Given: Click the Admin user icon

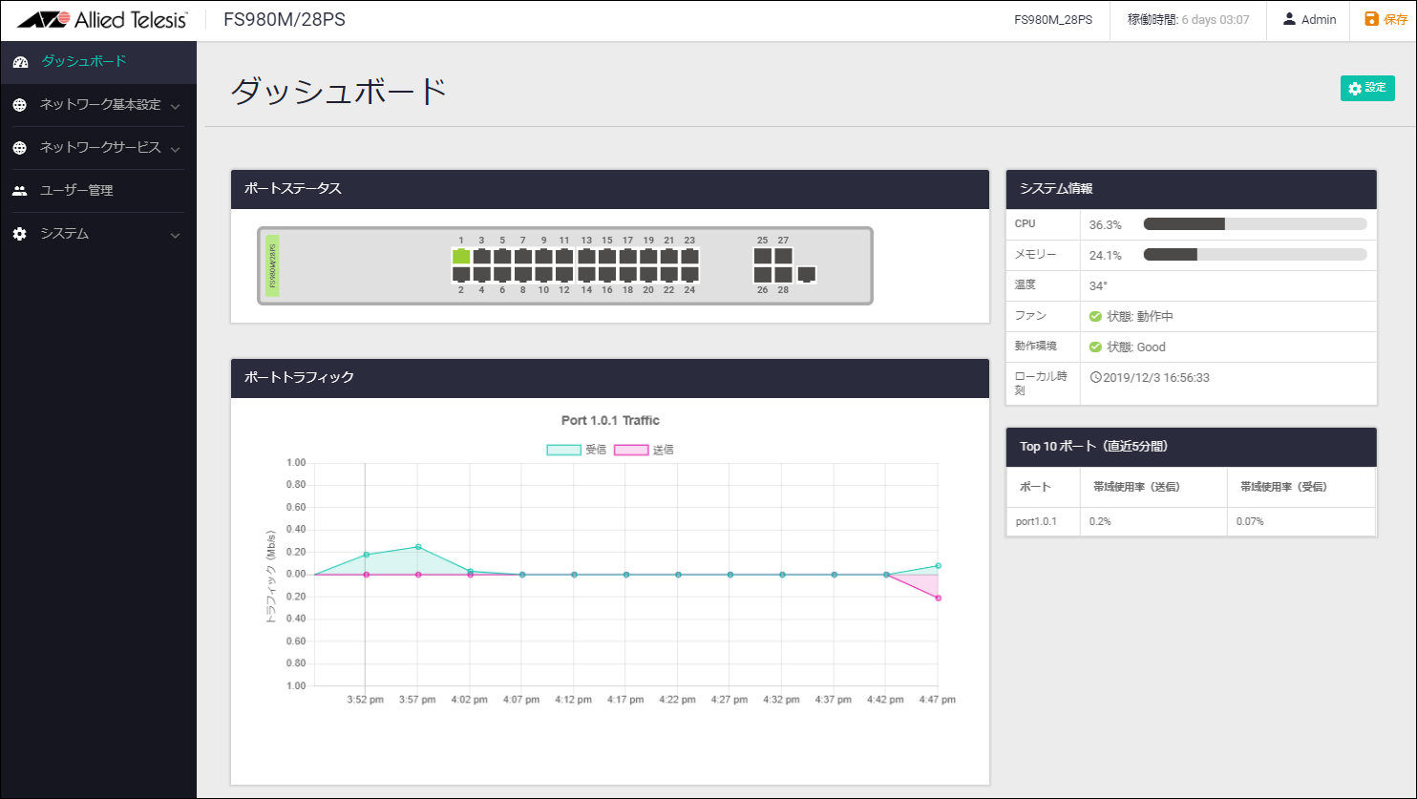Looking at the screenshot, I should [x=1290, y=20].
